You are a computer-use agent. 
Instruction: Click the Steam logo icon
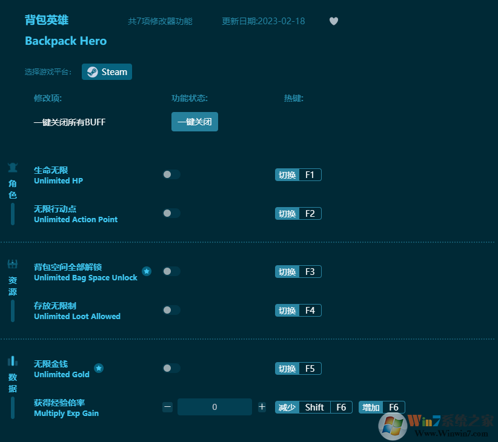(x=93, y=71)
